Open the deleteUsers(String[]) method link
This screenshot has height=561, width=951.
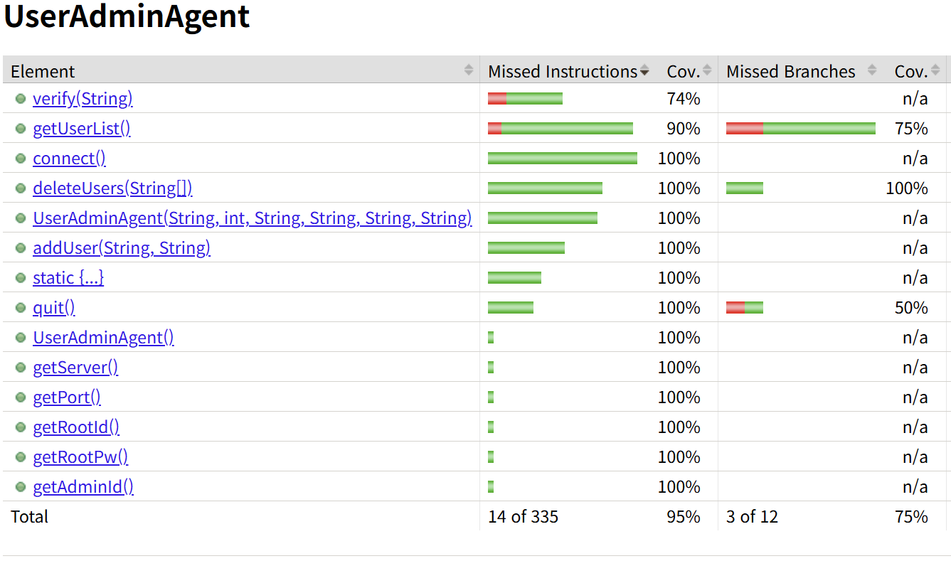pyautogui.click(x=112, y=188)
